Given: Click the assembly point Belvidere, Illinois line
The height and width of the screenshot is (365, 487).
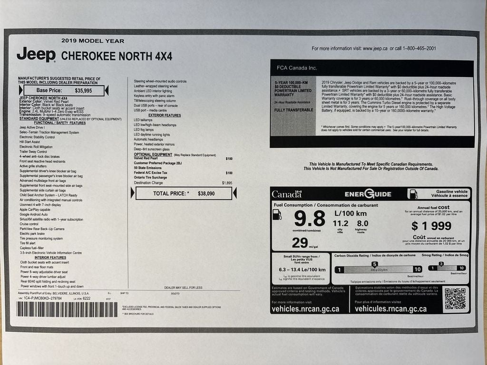Looking at the screenshot, I should click(x=53, y=293).
